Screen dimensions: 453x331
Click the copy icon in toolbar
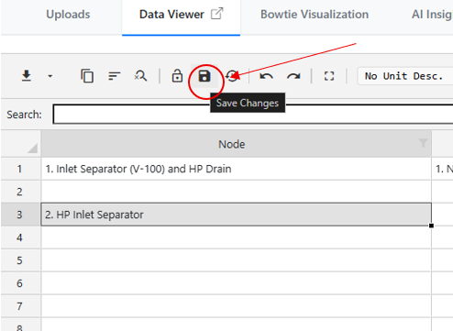point(87,76)
